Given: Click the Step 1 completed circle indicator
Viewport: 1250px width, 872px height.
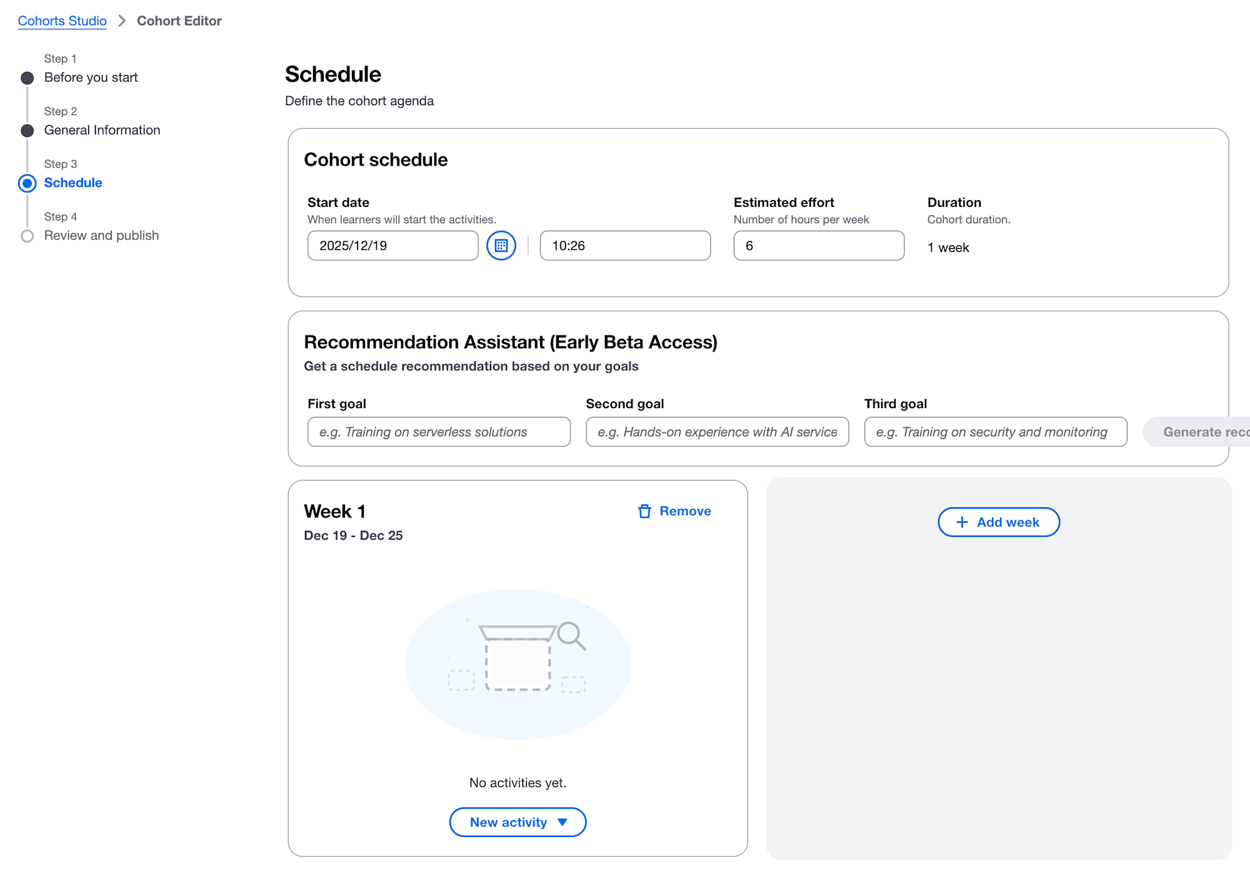Looking at the screenshot, I should [x=27, y=78].
